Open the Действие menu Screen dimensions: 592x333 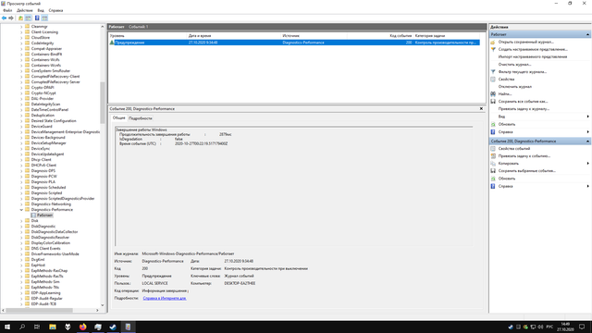pos(25,10)
